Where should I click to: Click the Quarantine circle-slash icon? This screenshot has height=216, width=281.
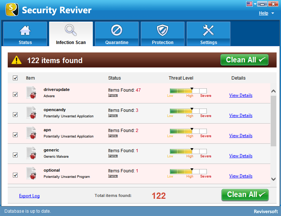click(x=117, y=30)
